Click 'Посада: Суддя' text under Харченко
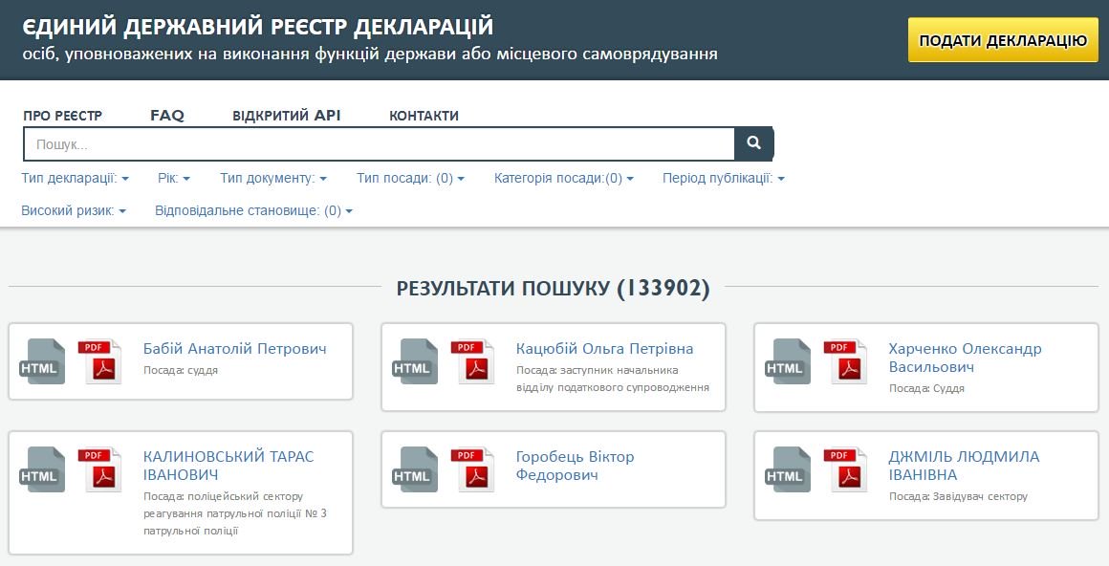This screenshot has width=1109, height=566. (926, 388)
